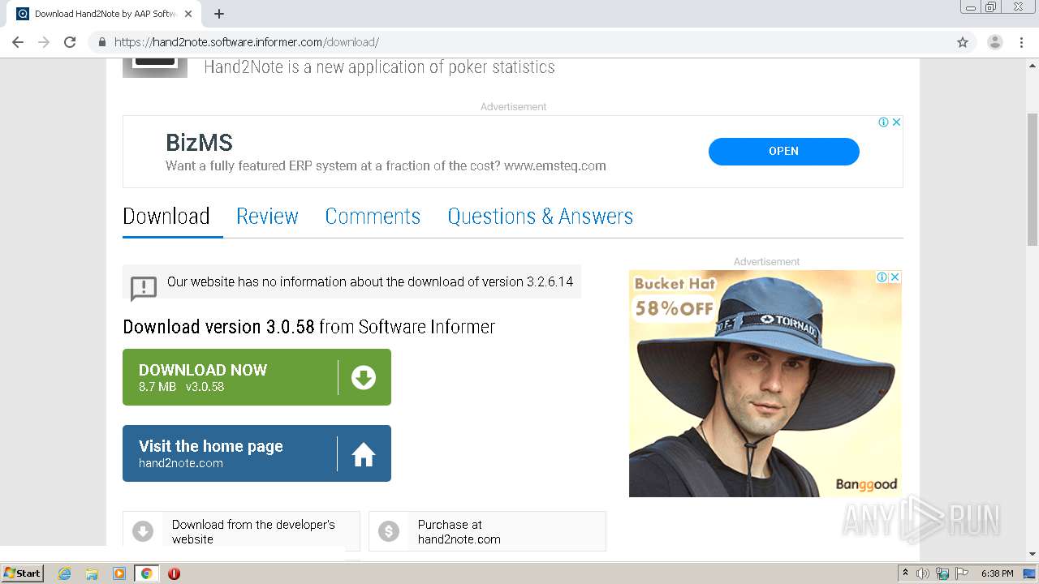Click the scrollbar down arrow
Screen dimensions: 1039x584
point(1033,554)
